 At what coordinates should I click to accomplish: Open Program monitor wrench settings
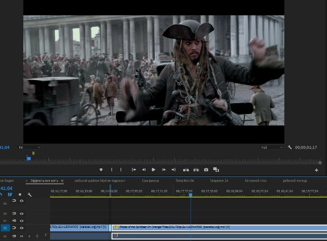[289, 147]
